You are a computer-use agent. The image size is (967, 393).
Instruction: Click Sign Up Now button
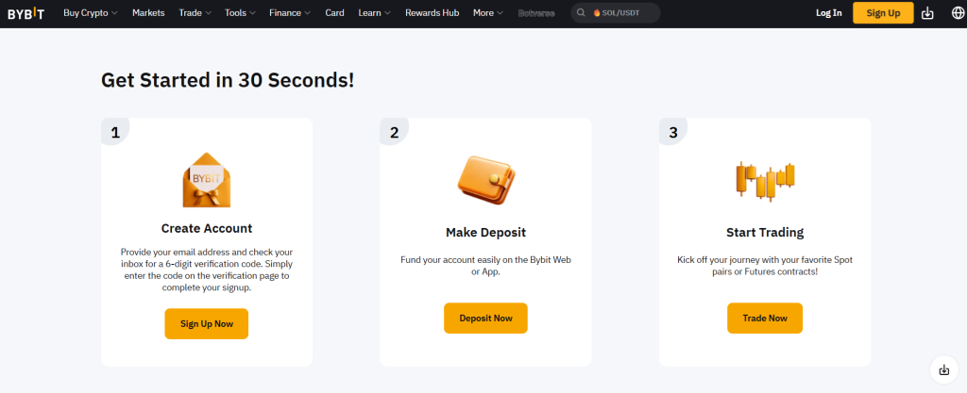click(207, 323)
